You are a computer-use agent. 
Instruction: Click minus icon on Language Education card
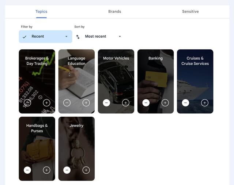point(67,103)
